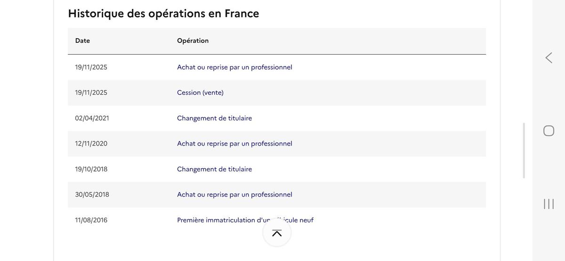Click the 'Historique des opérations en France' heading
Image resolution: width=565 pixels, height=261 pixels.
point(163,13)
